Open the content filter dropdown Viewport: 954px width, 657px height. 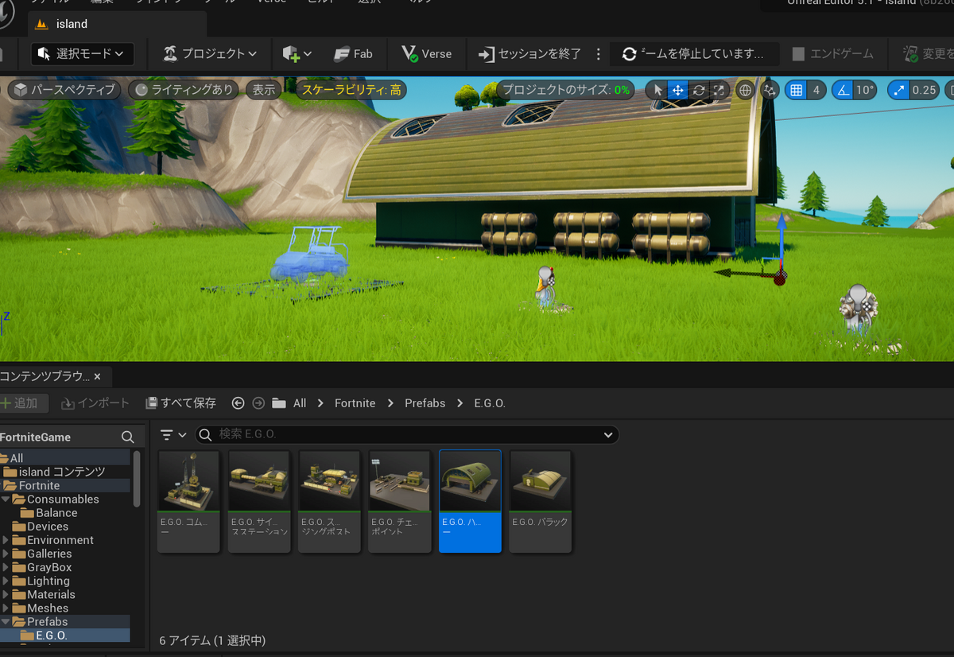tap(173, 435)
